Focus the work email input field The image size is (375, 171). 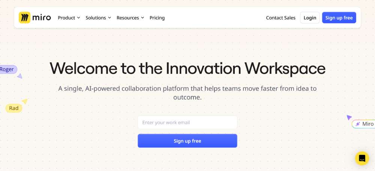pos(187,122)
